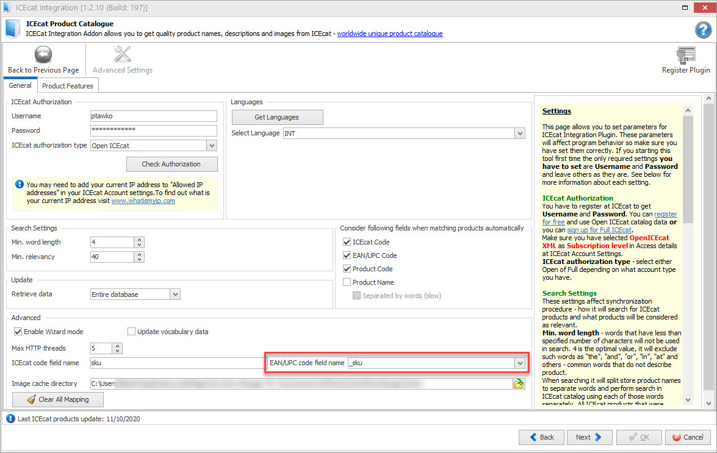Click the Check Authorization button
This screenshot has height=453, width=717.
pos(171,164)
